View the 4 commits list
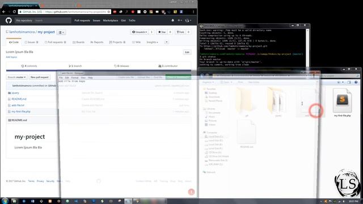This screenshot has height=204, width=363. click(29, 66)
